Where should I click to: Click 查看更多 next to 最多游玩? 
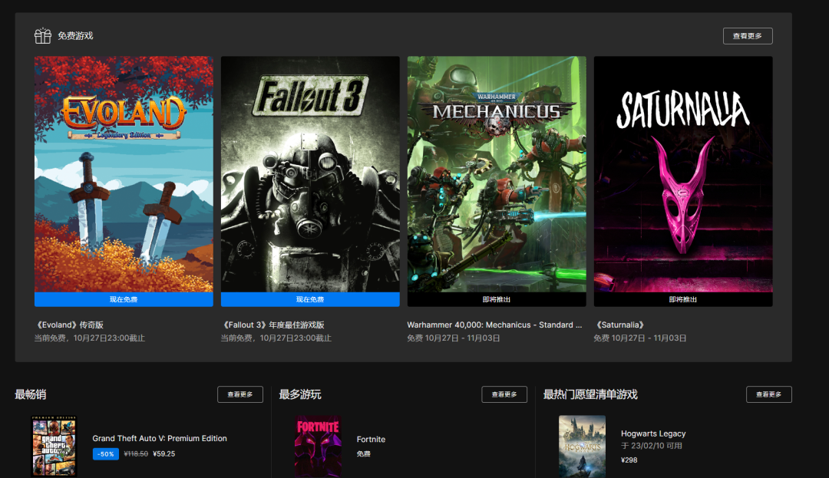click(504, 394)
